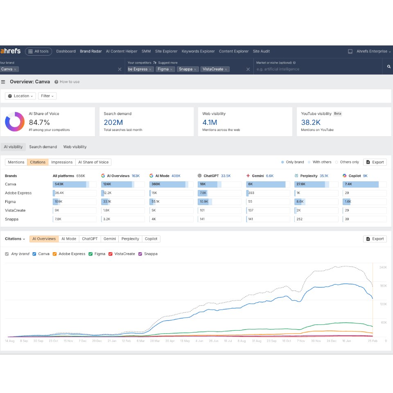Toggle the Canva chart checkbox

pos(34,254)
